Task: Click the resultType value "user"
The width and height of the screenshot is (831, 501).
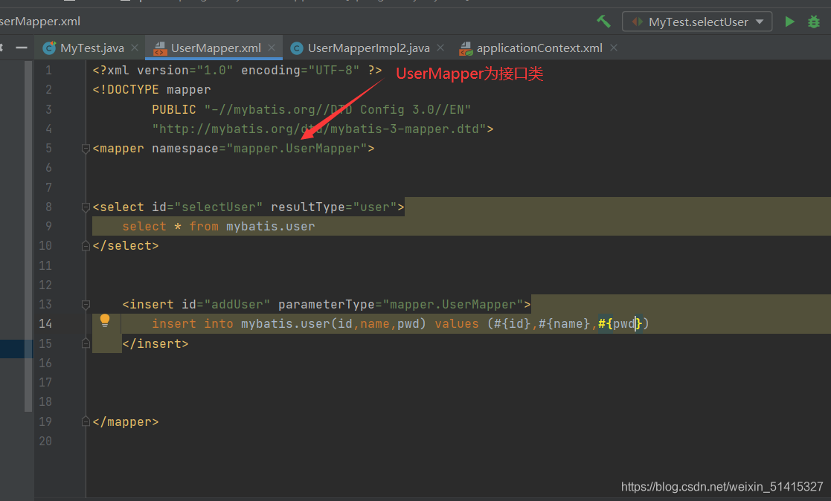Action: click(375, 207)
